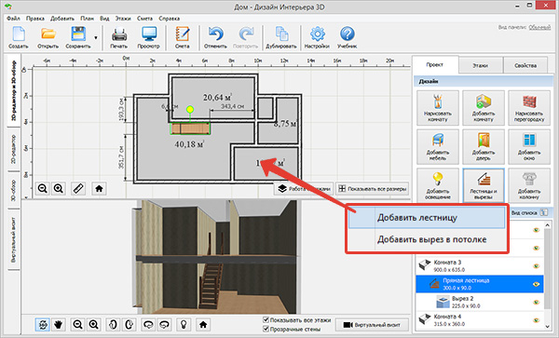Image resolution: width=559 pixels, height=338 pixels.
Task: Undo last action with Отменить
Action: (x=215, y=38)
